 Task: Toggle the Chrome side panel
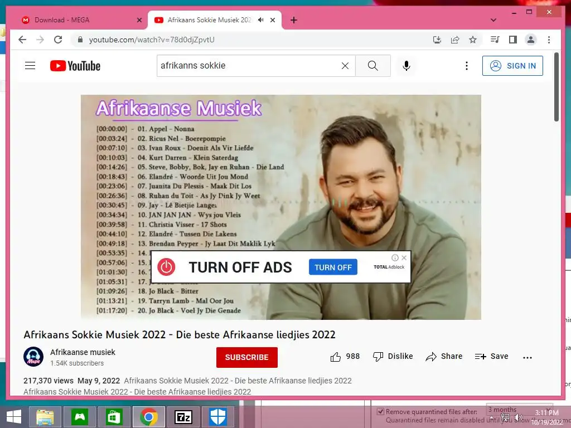pyautogui.click(x=513, y=40)
